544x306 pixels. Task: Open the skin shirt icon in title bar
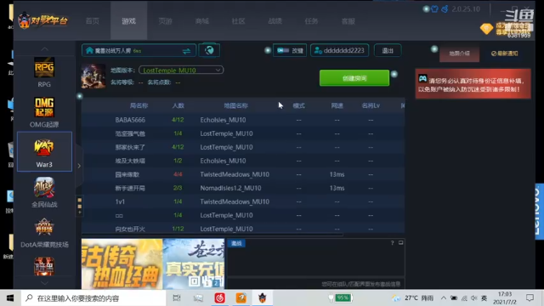coord(434,9)
